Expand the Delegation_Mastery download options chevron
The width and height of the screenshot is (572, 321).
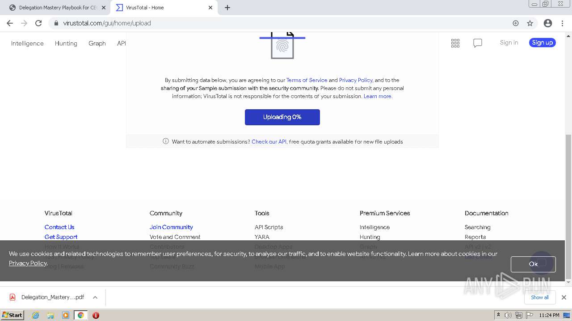pyautogui.click(x=95, y=297)
